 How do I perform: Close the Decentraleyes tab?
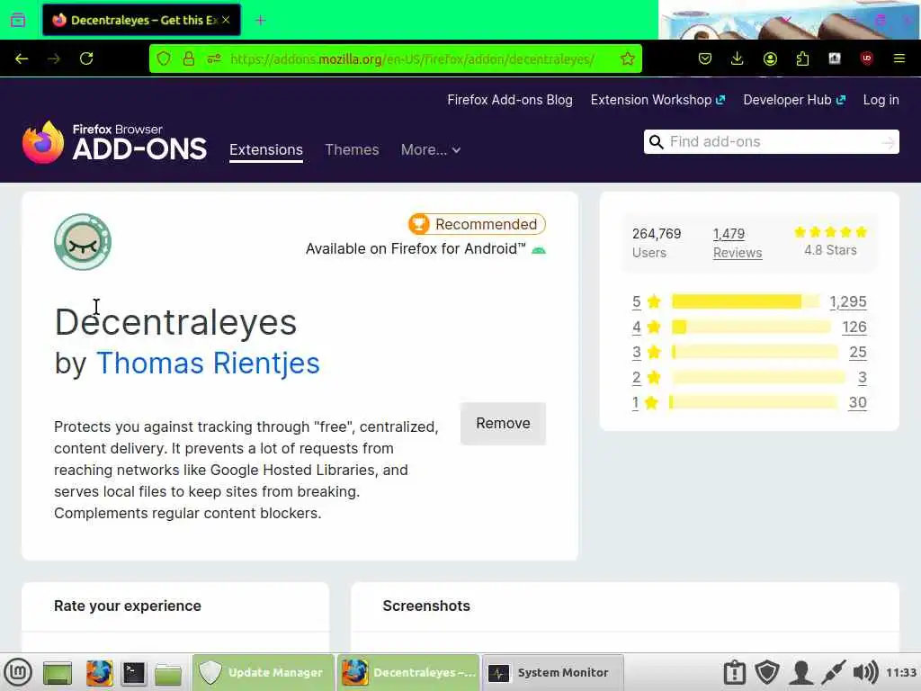coord(226,20)
